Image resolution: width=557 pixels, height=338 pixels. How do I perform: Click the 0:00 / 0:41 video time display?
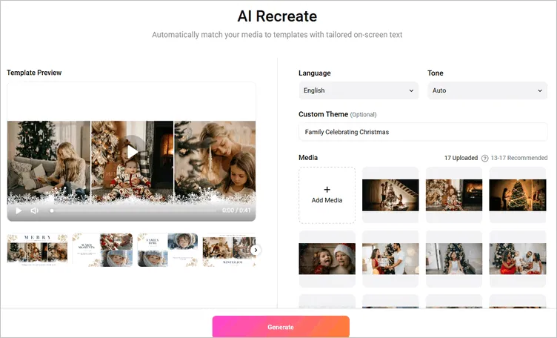(236, 211)
